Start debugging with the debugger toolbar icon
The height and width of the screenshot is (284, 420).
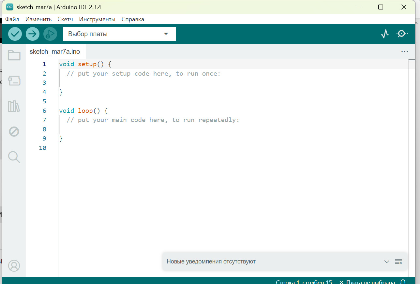(50, 34)
